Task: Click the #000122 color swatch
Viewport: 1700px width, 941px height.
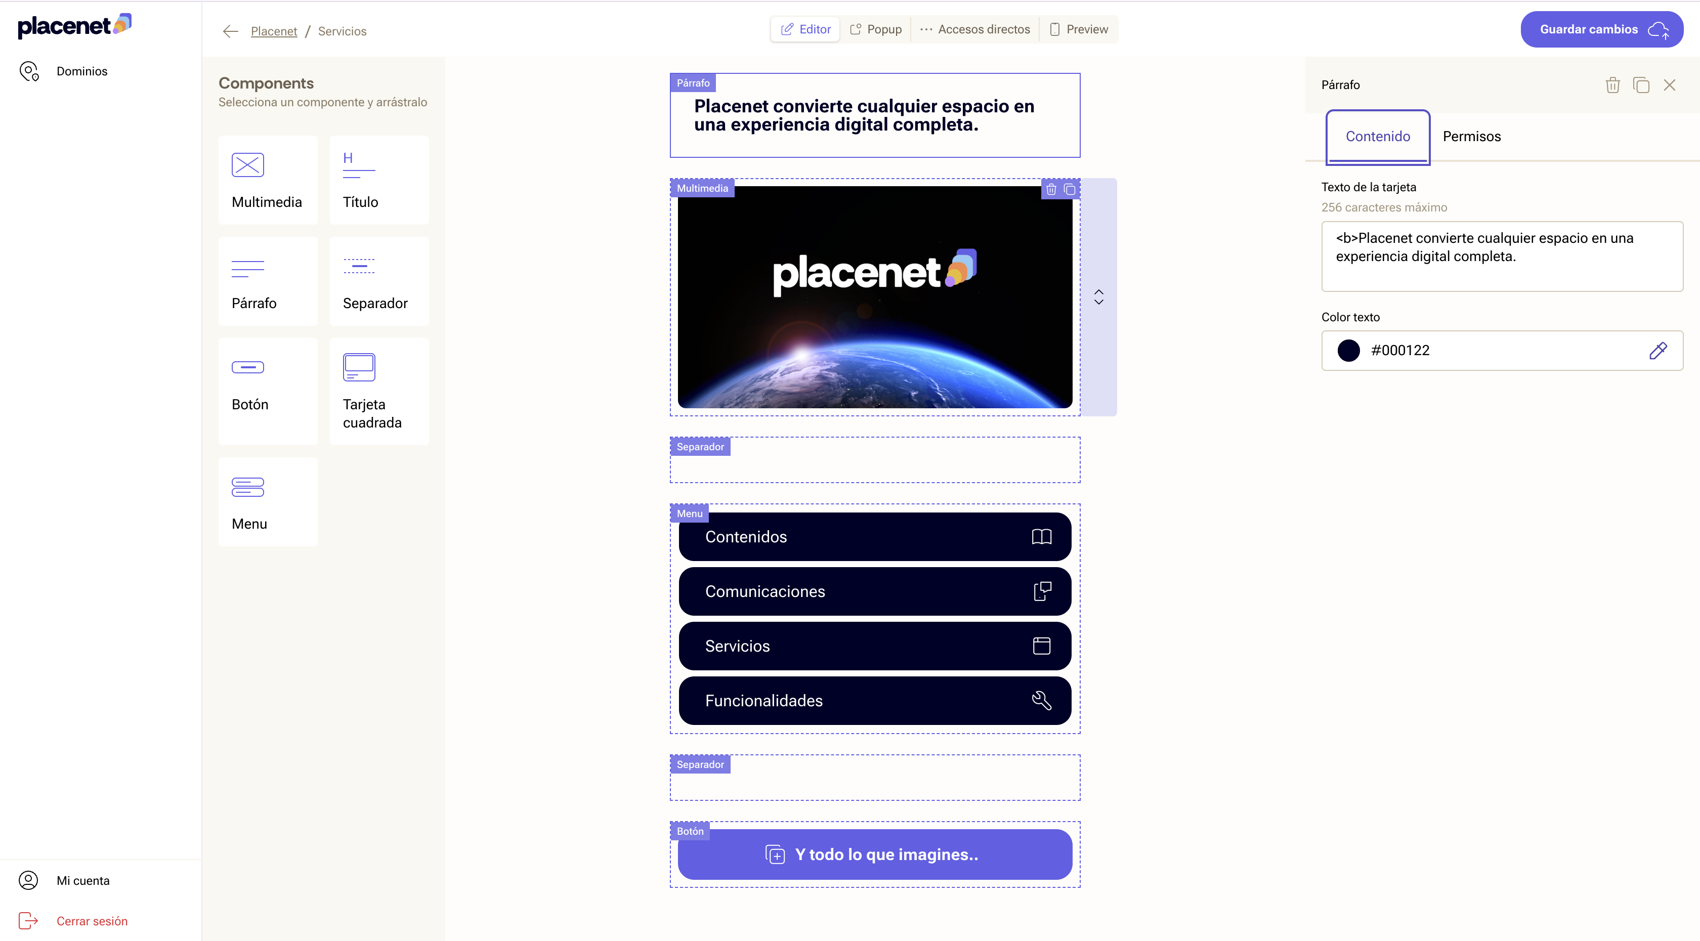Action: point(1349,351)
